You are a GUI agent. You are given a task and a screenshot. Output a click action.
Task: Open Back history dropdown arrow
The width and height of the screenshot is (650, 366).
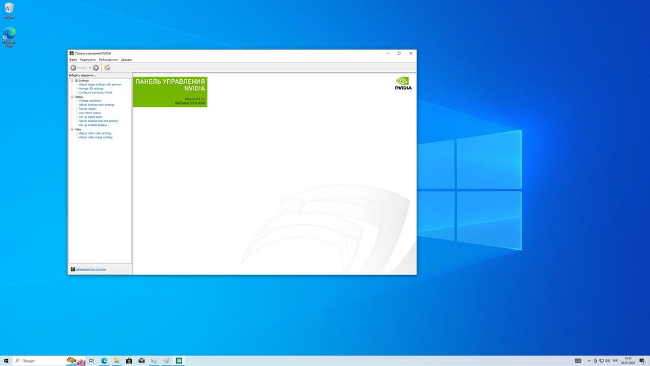click(x=90, y=68)
